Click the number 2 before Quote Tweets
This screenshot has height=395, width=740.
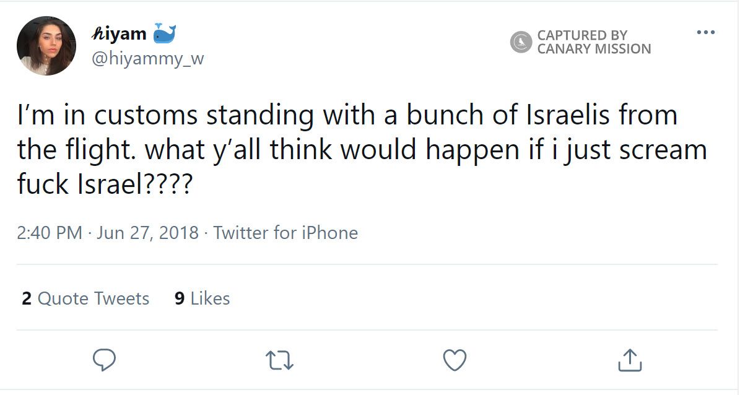[27, 298]
